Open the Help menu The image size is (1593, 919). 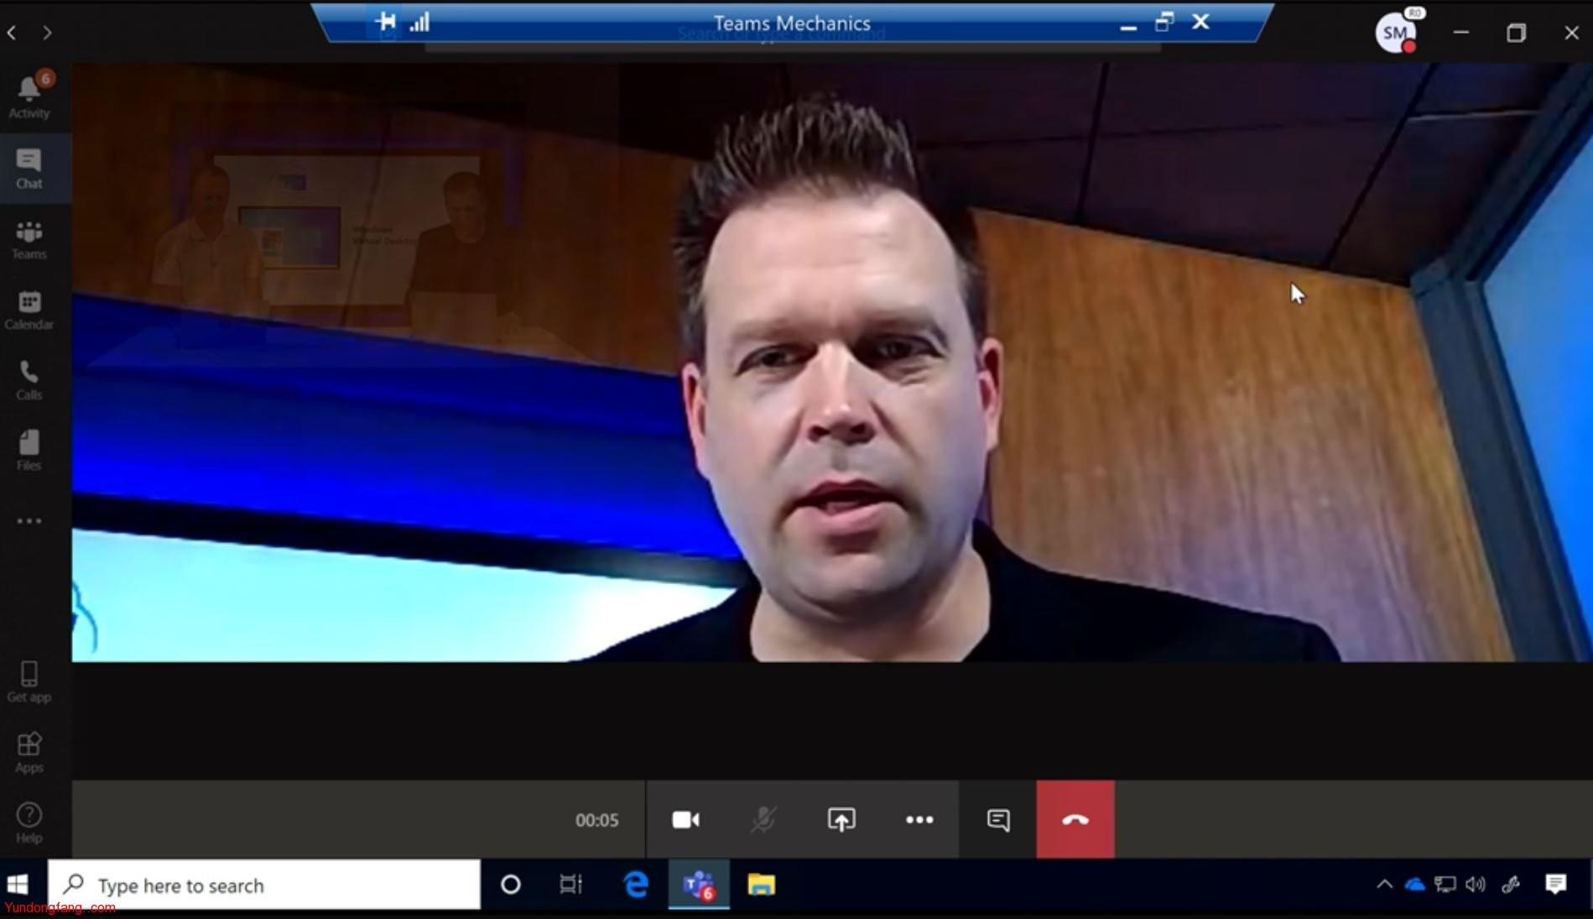pyautogui.click(x=29, y=822)
